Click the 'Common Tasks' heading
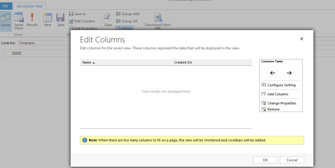335x168 pixels. coord(272,61)
